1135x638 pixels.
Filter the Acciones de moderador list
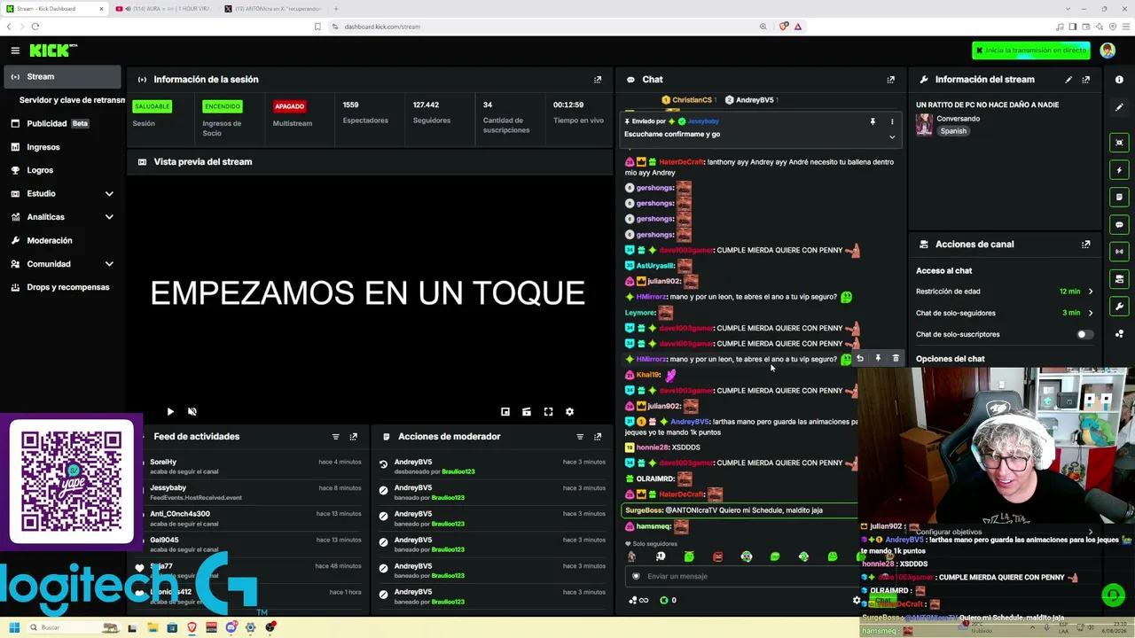point(580,437)
